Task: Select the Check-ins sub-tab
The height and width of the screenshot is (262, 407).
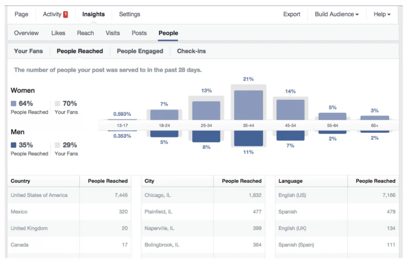Action: click(x=191, y=51)
